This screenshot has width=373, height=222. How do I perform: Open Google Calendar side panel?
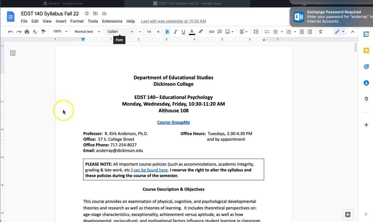point(366,34)
